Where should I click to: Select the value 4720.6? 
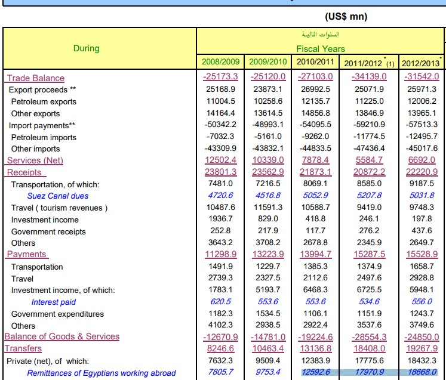coord(220,195)
